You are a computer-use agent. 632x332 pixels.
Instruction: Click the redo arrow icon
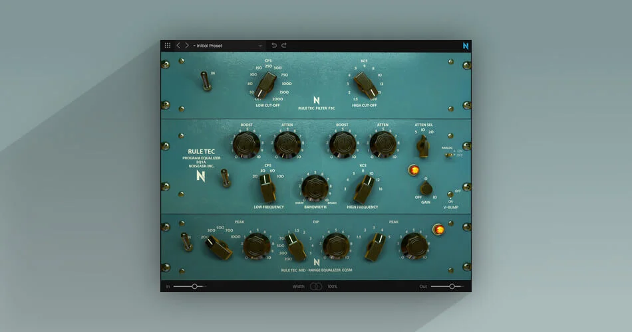pos(284,45)
